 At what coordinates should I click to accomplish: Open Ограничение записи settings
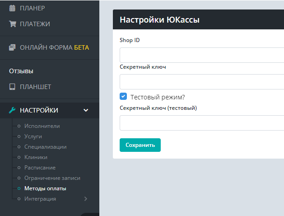(52, 178)
